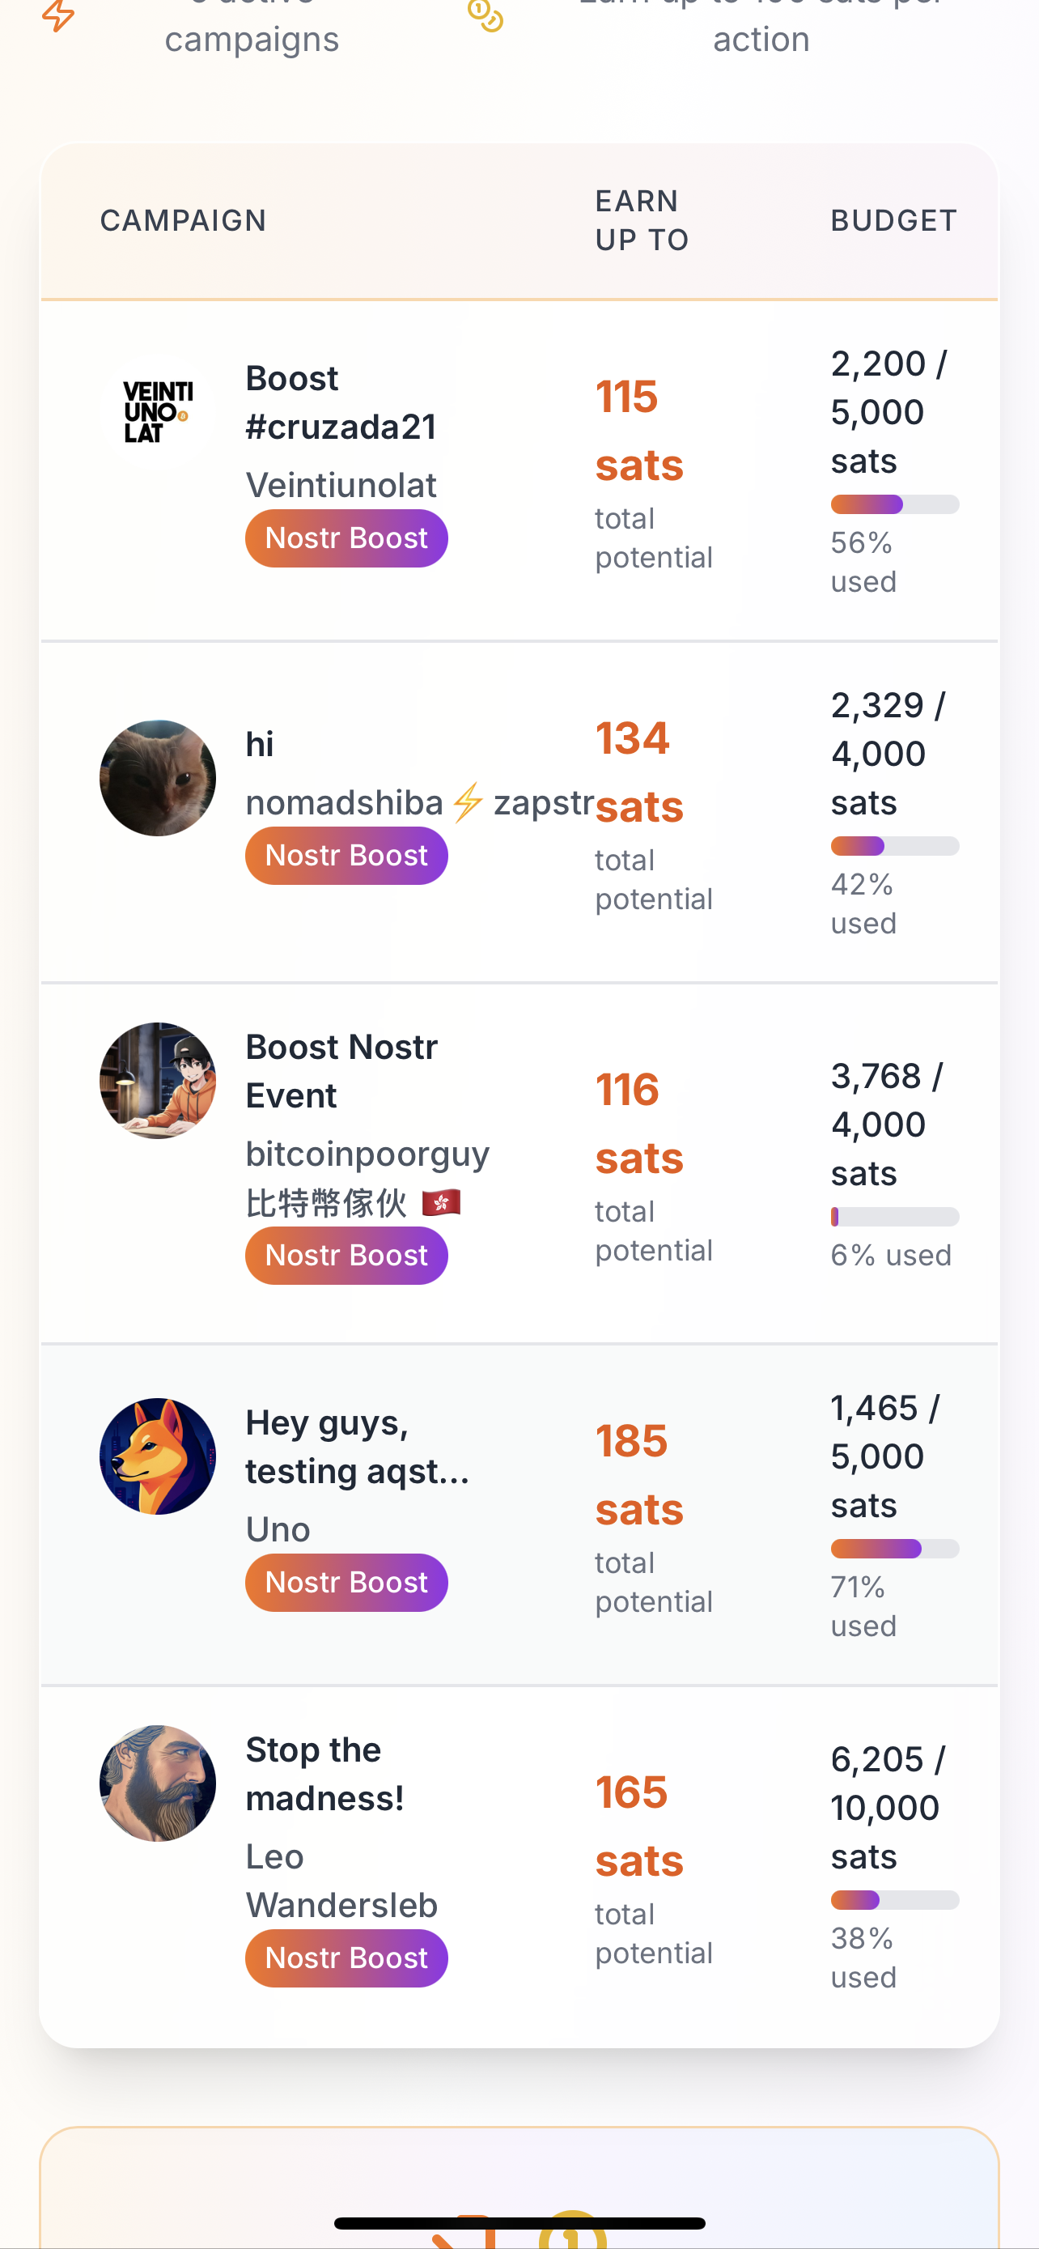This screenshot has width=1039, height=2249.
Task: Tap the bitcoinpoorguy anime avatar
Action: click(x=158, y=1080)
